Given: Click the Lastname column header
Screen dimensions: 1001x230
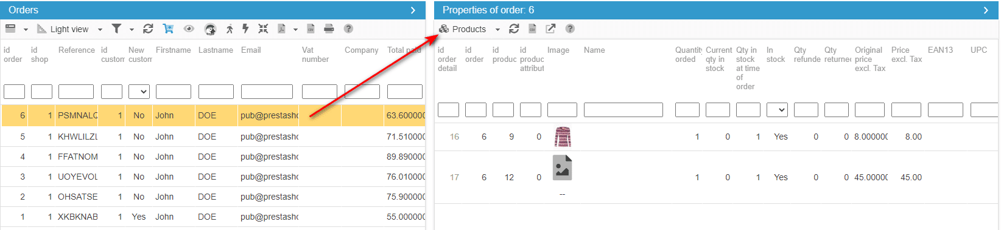Looking at the screenshot, I should tap(216, 50).
